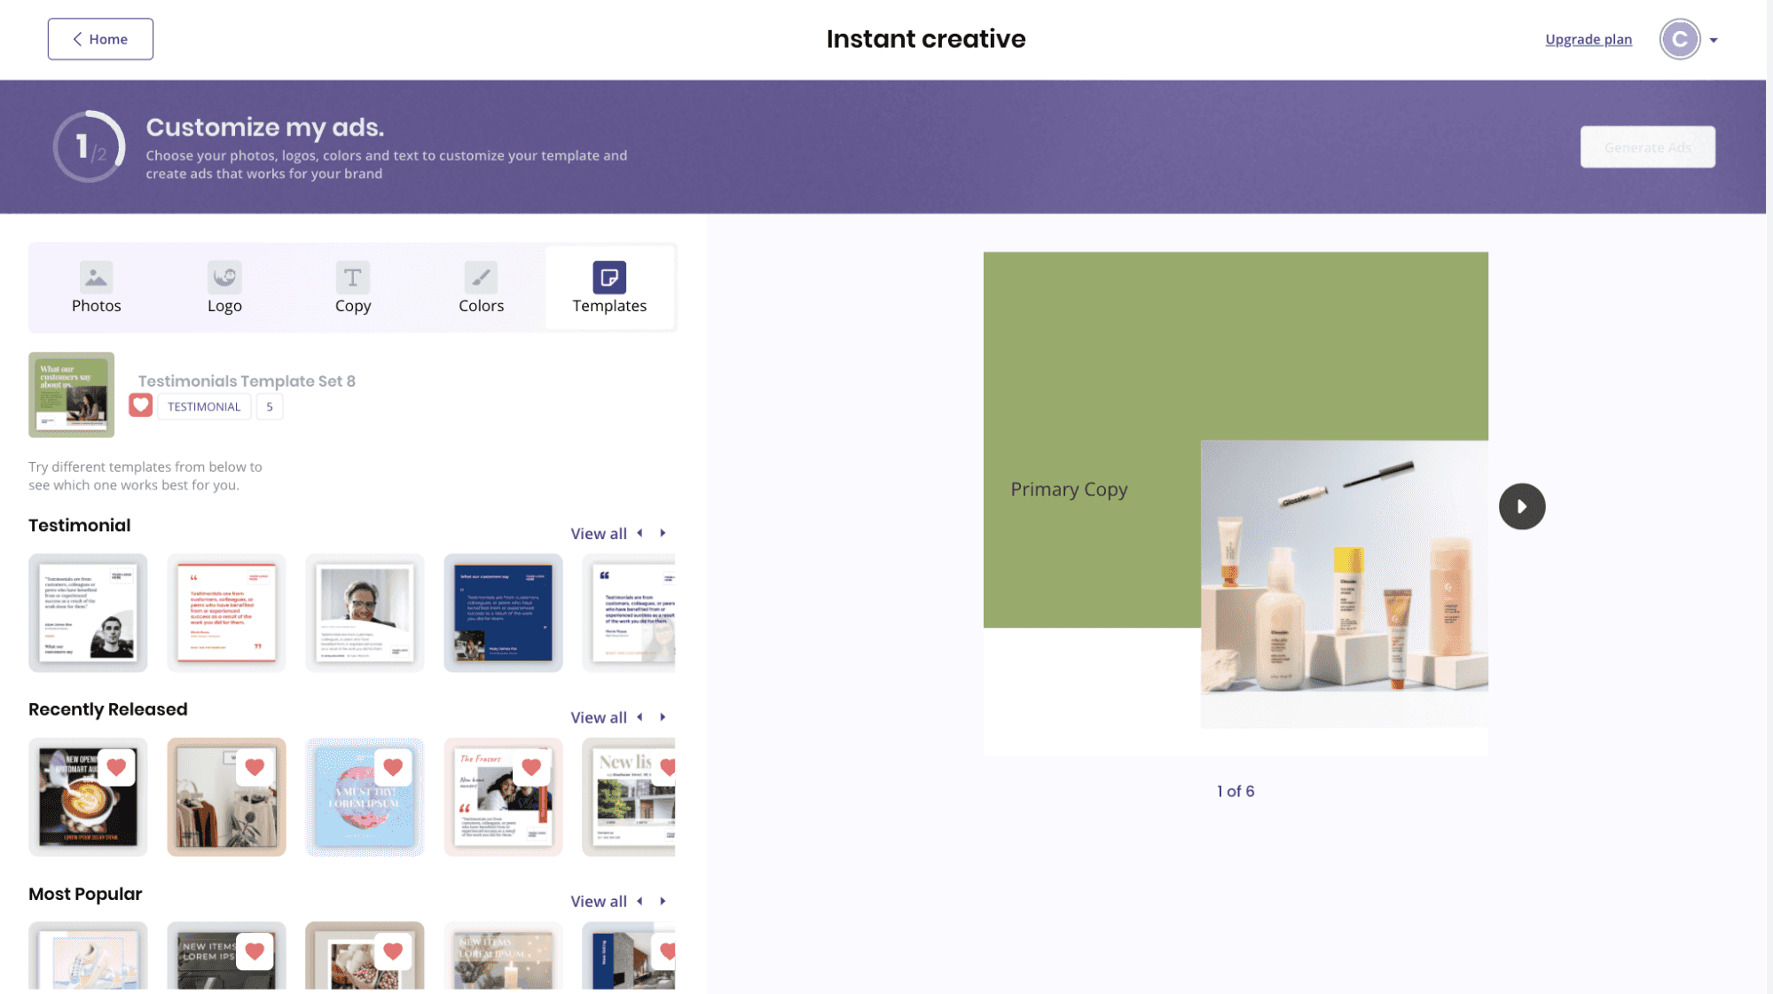Expand View all for Testimonial section
Screen dimensions: 1773x994
[x=598, y=534]
